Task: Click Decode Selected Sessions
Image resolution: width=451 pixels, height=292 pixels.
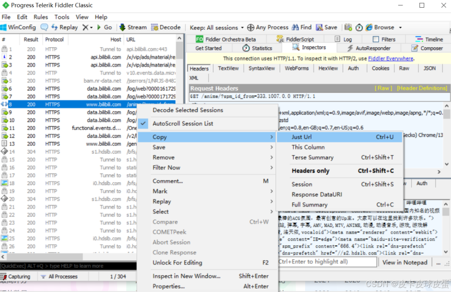Action: (x=207, y=110)
